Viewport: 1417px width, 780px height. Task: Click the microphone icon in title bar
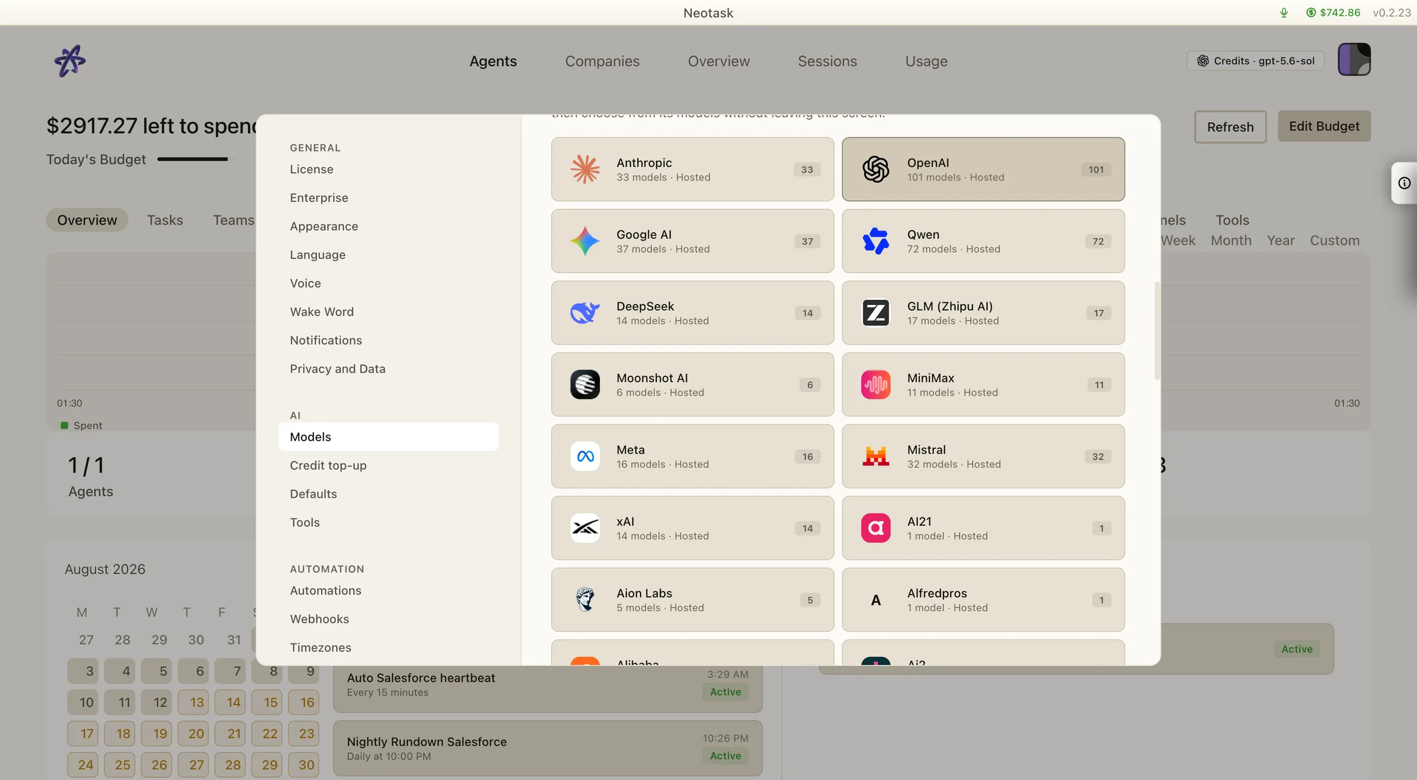(1284, 12)
